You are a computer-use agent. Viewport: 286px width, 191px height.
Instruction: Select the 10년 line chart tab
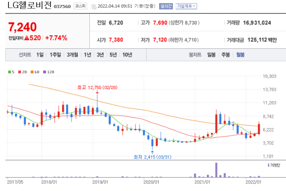point(127,55)
